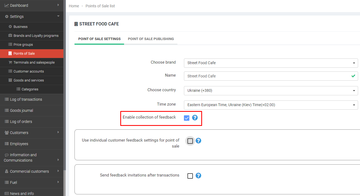Image resolution: width=360 pixels, height=196 pixels.
Task: Select the Point of Sale Settings tab
Action: click(x=99, y=39)
